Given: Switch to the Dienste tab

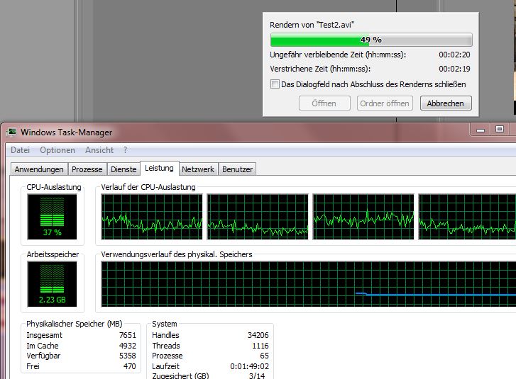Looking at the screenshot, I should (x=123, y=169).
